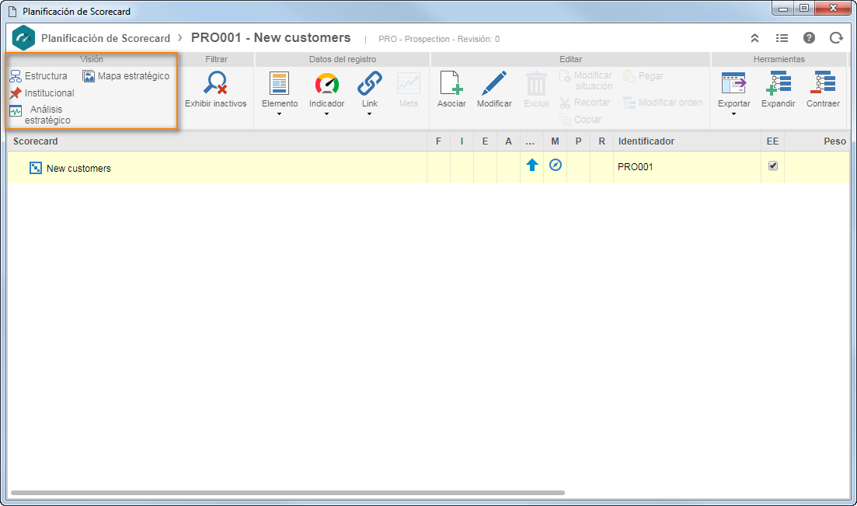Click the New customers scorecard icon
Screen dimensions: 857x506
tap(36, 168)
